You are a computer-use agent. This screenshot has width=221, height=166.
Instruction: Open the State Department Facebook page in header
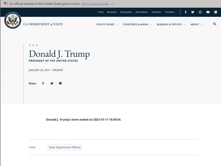[x=186, y=12]
